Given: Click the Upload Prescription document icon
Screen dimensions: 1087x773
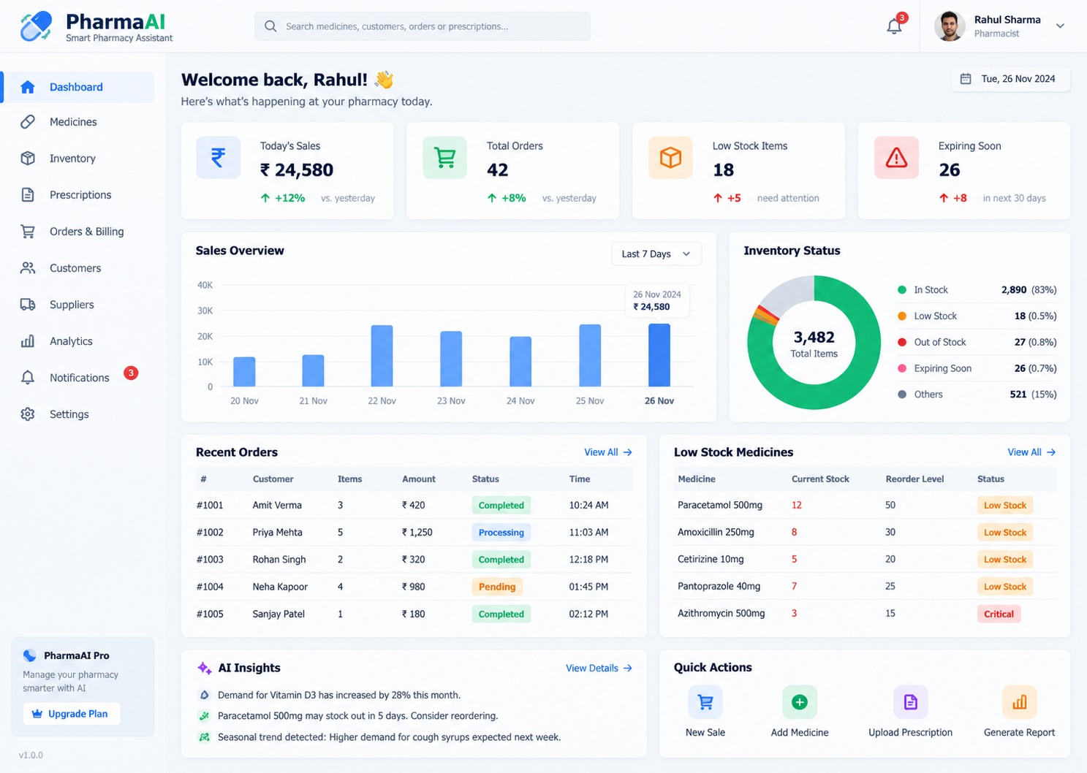Looking at the screenshot, I should coord(910,702).
